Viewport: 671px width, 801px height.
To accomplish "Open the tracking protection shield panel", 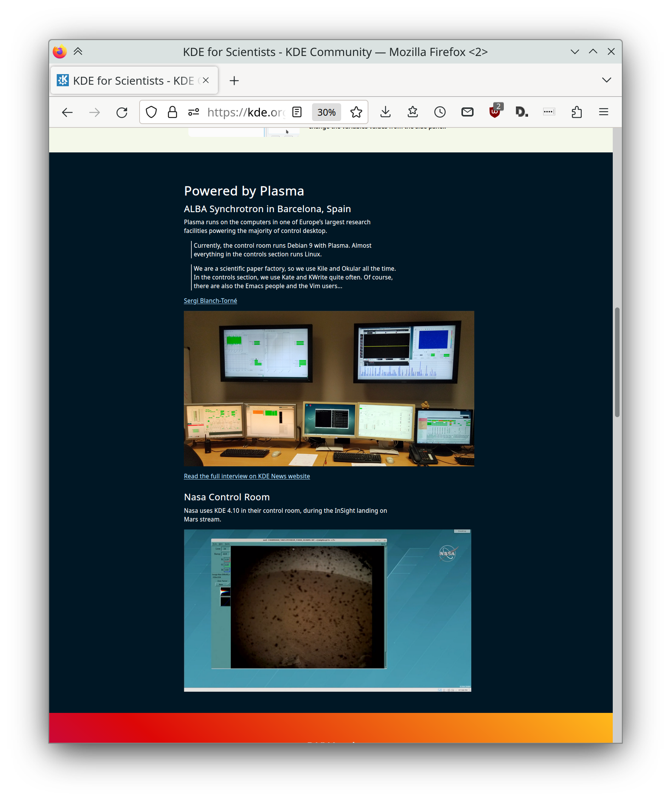I will coord(151,112).
